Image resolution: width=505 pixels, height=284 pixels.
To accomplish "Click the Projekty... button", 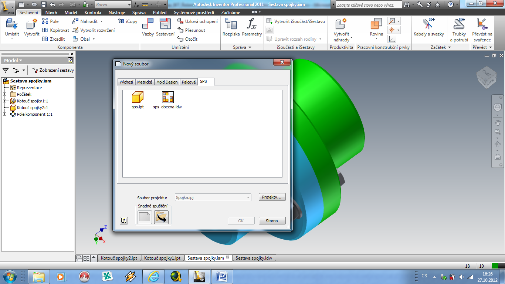I will (272, 197).
